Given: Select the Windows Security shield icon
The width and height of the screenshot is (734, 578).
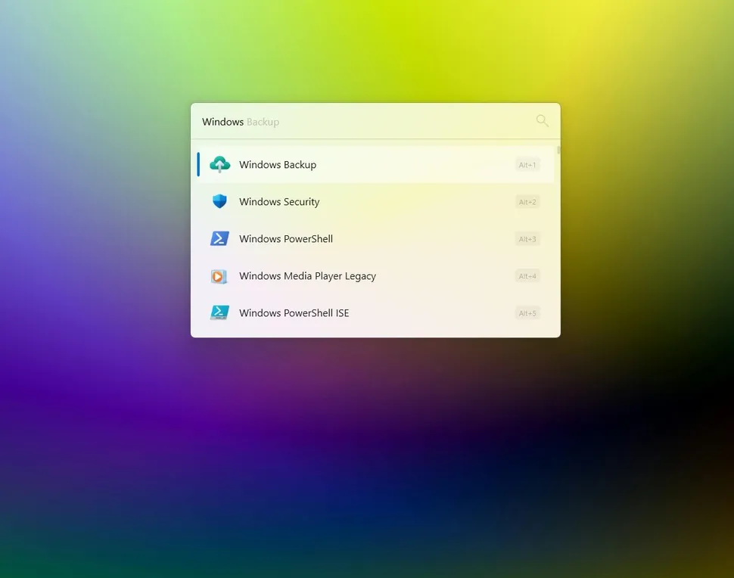Looking at the screenshot, I should click(219, 201).
